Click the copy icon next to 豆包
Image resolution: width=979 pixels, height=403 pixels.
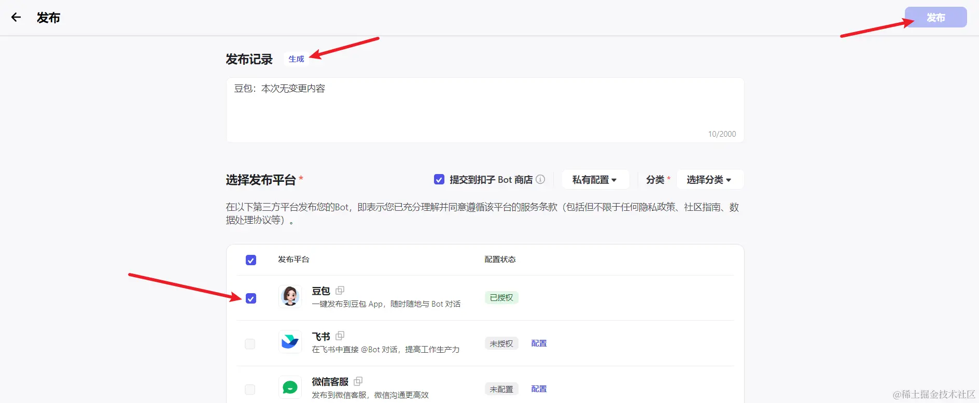tap(340, 290)
